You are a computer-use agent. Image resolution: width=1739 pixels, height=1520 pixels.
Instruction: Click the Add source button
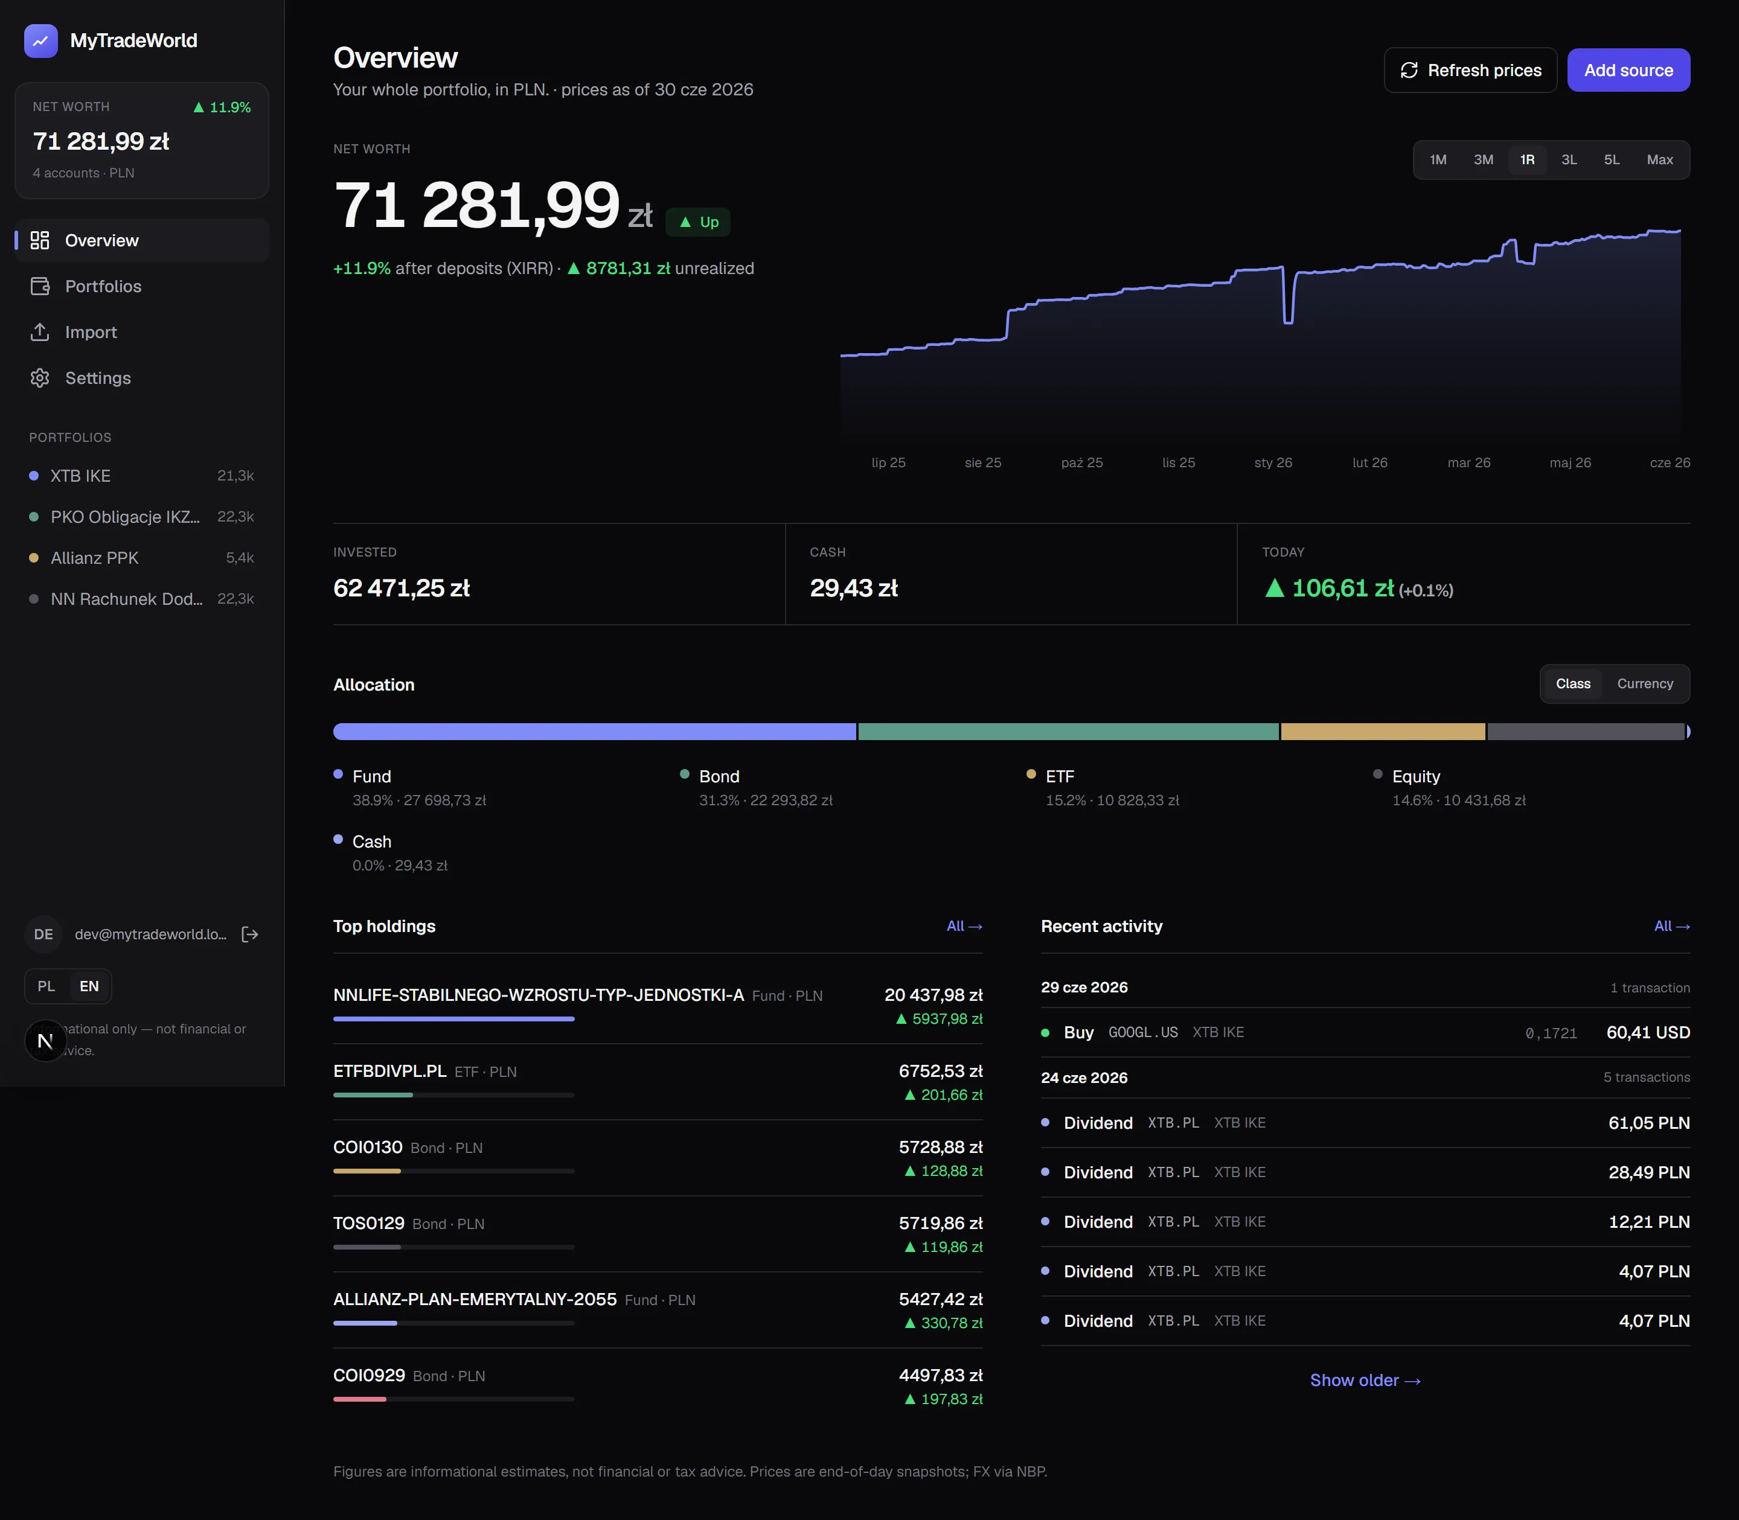(x=1628, y=71)
